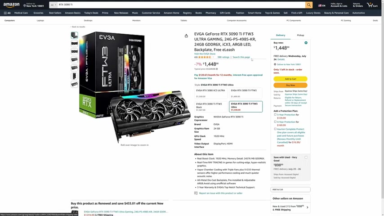The image size is (384, 216).
Task: Click the report issue icon
Action: coord(196,193)
